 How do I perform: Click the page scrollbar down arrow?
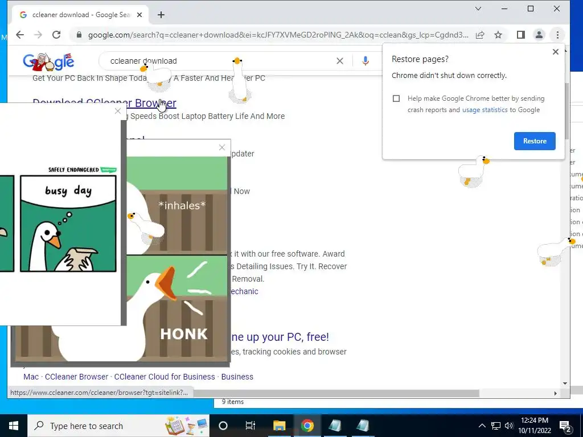(565, 384)
